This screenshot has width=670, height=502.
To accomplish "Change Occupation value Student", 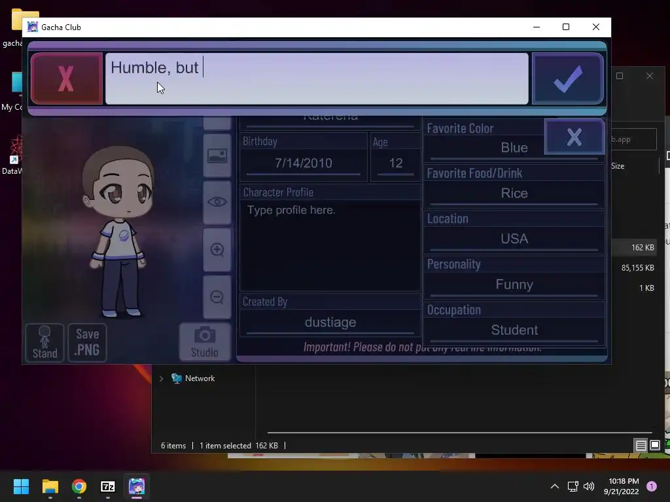I will [514, 330].
